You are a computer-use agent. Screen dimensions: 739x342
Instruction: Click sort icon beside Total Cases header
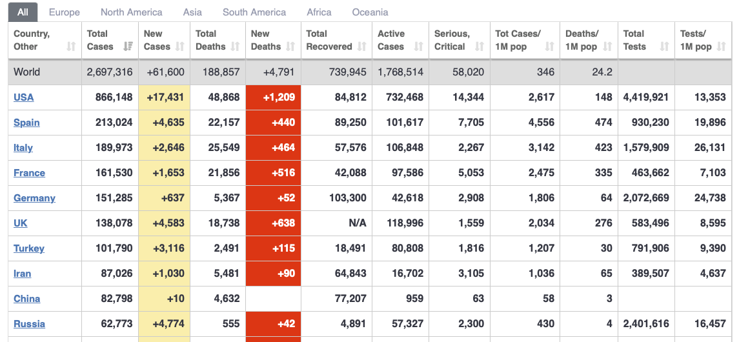128,46
